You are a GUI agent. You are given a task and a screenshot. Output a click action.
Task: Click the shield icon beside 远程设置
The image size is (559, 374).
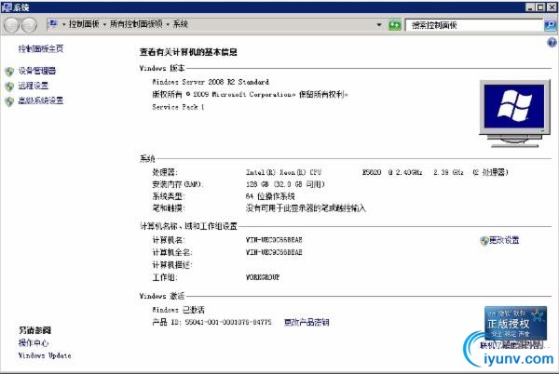[x=9, y=87]
